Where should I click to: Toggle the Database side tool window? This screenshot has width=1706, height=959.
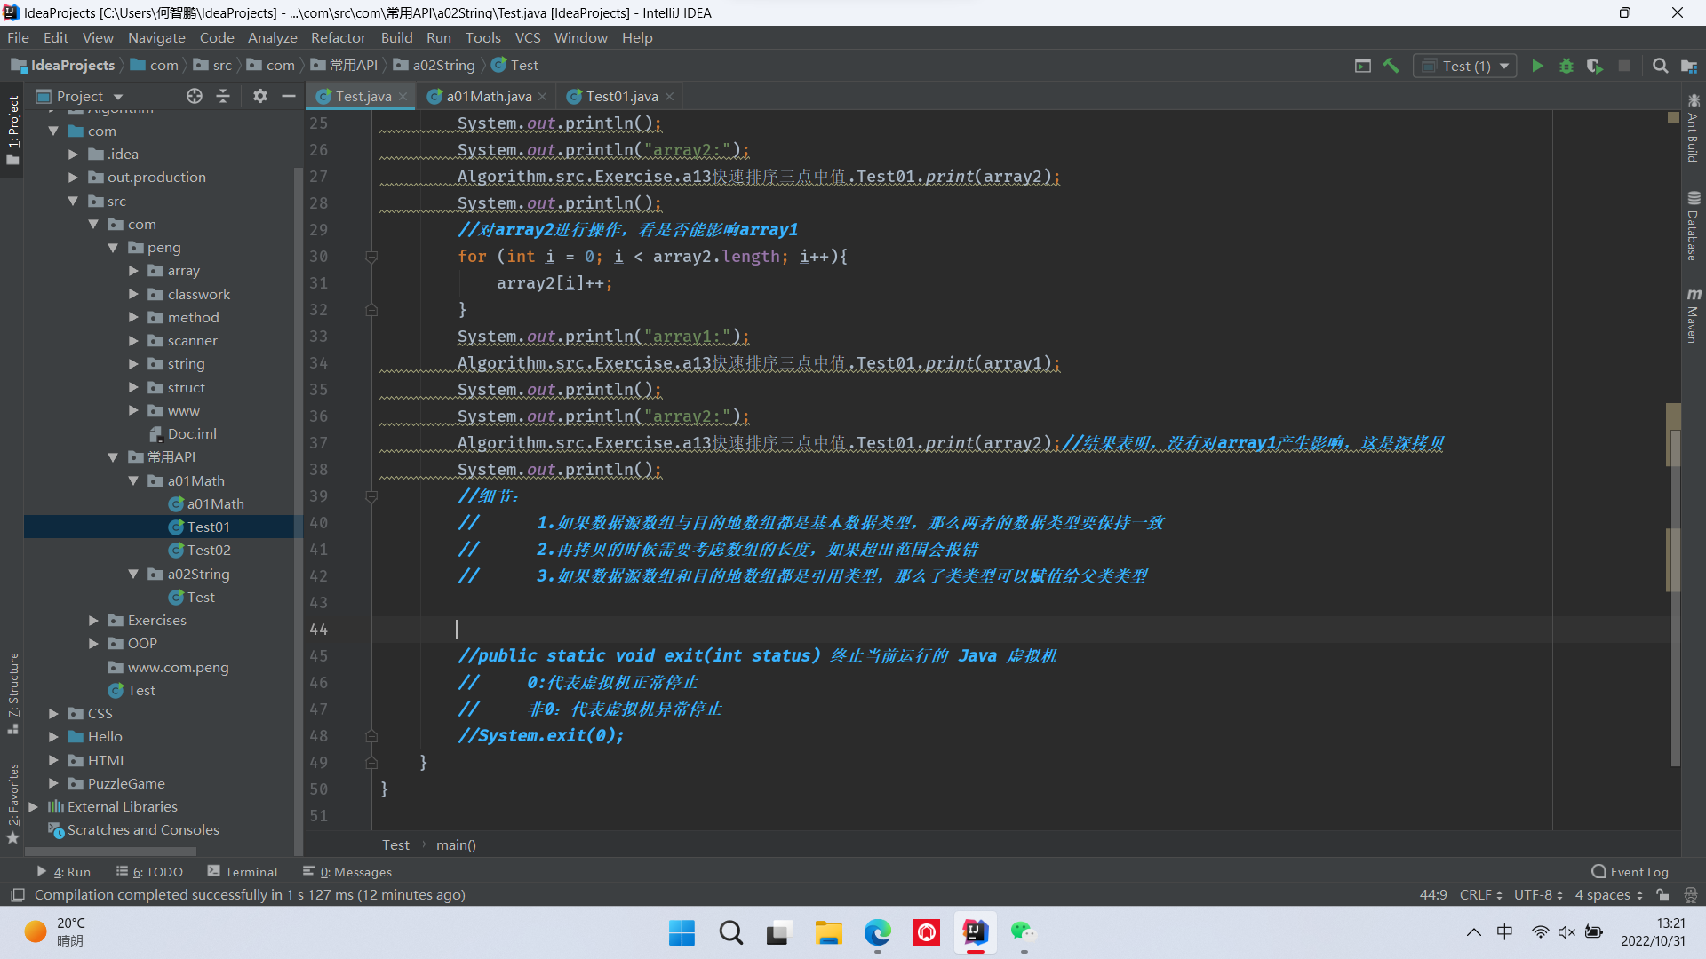click(1693, 226)
